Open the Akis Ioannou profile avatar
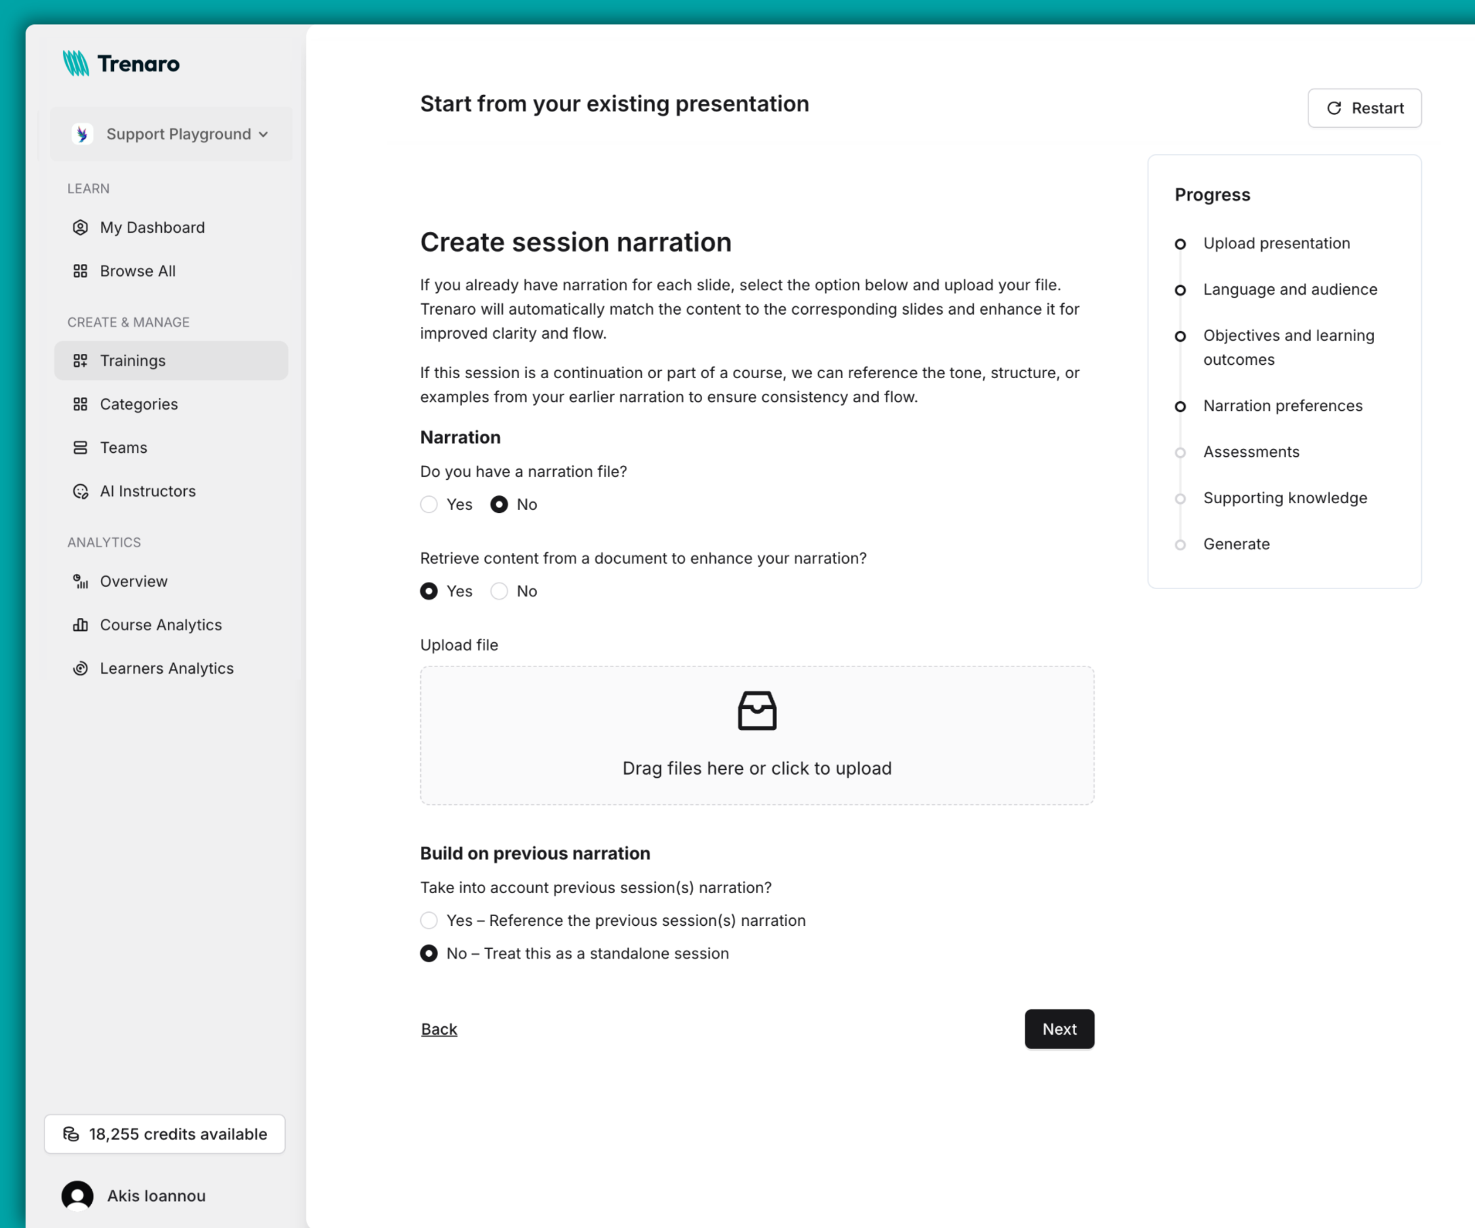The height and width of the screenshot is (1228, 1475). point(77,1196)
